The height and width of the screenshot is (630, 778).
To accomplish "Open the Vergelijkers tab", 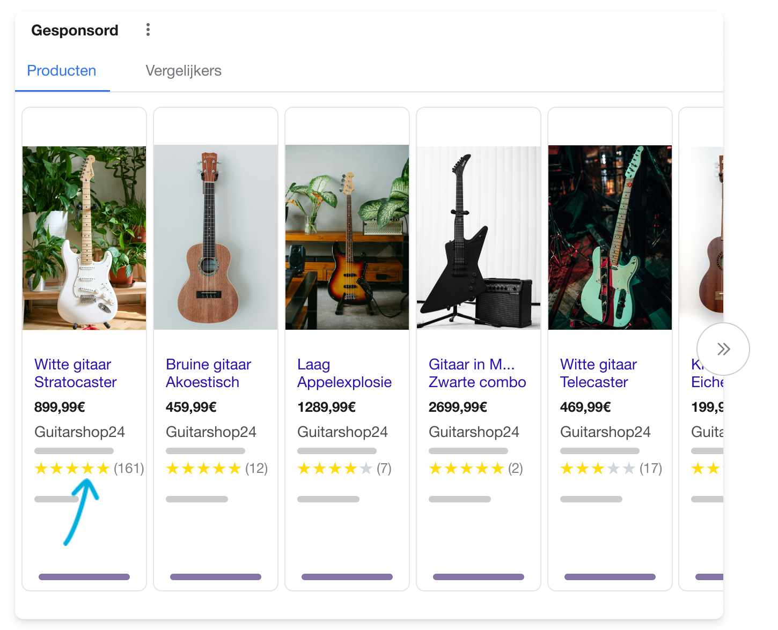I will point(184,71).
